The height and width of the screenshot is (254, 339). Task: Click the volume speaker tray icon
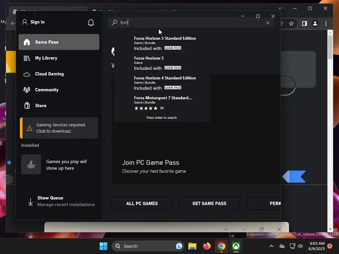point(300,246)
